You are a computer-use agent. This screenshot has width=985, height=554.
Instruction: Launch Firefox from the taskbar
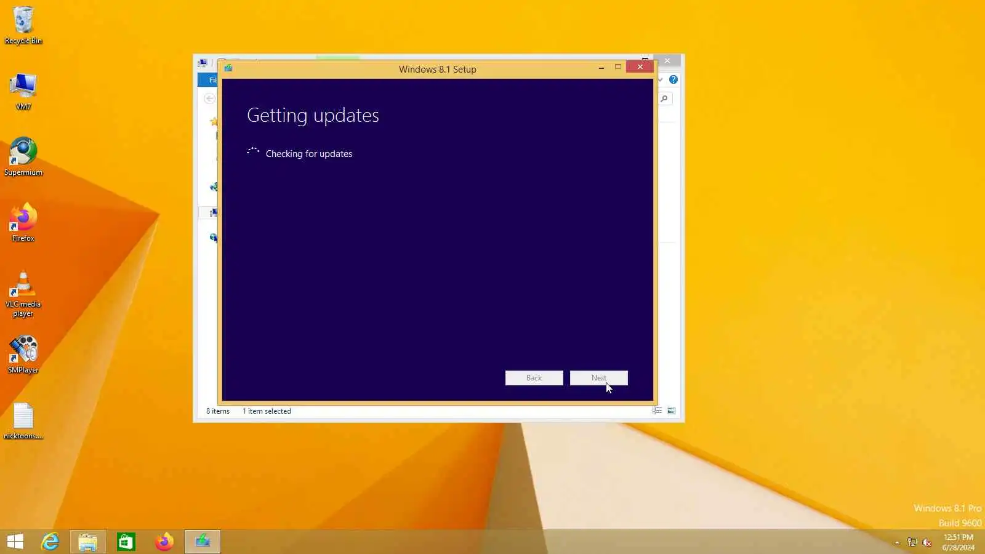pos(164,542)
